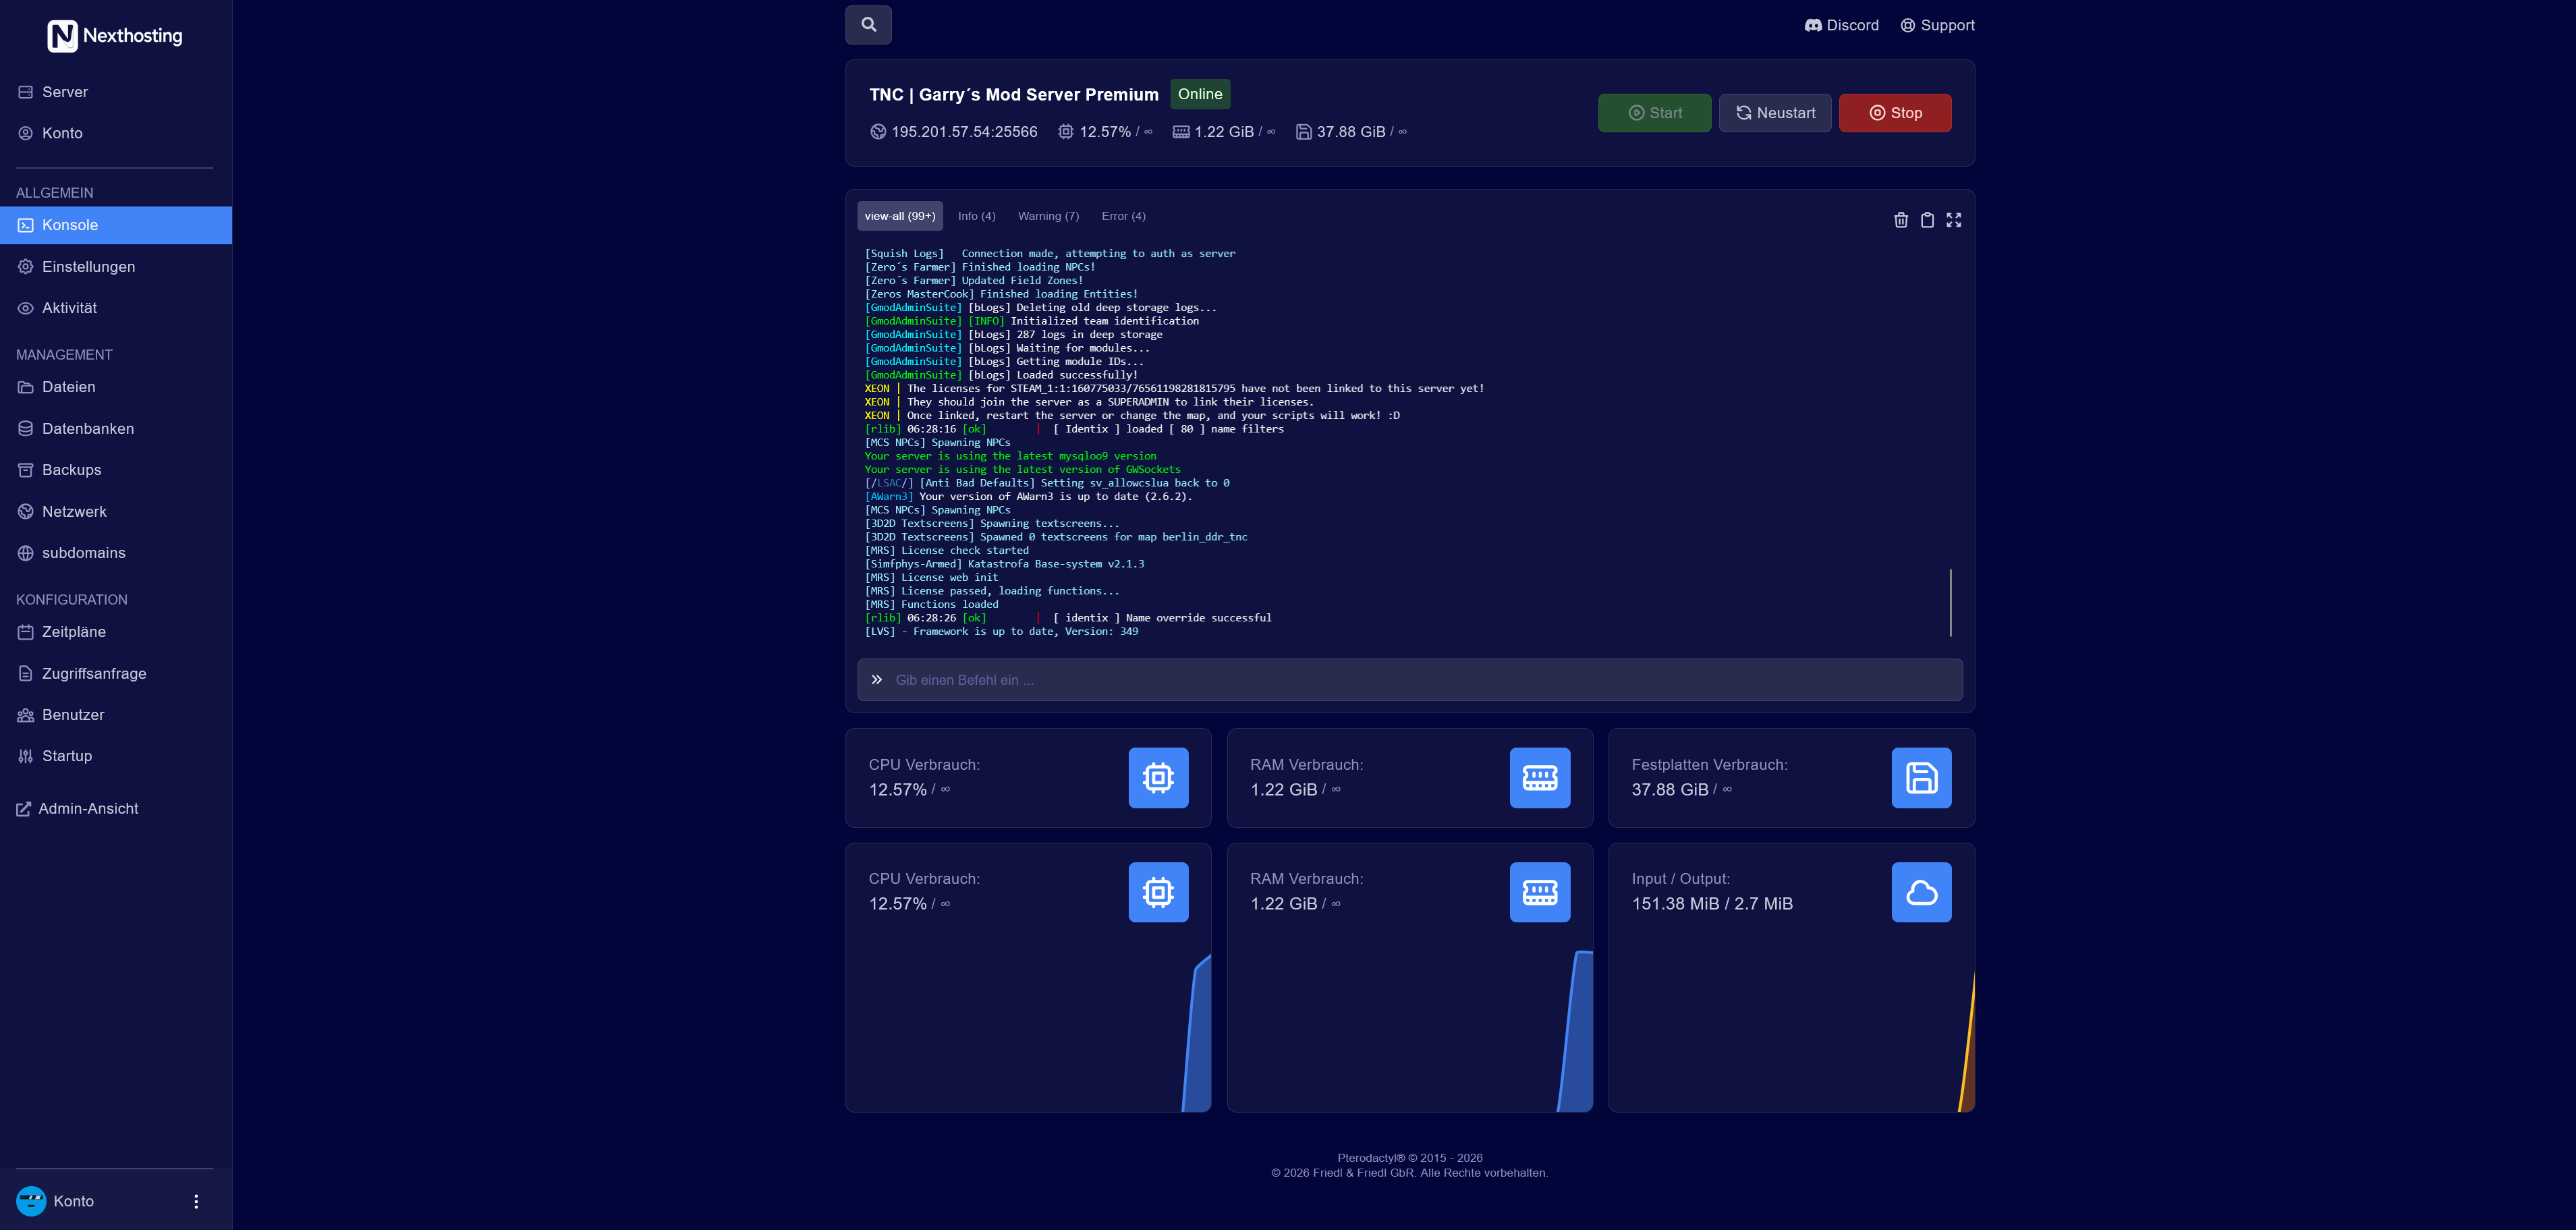The height and width of the screenshot is (1230, 2576).
Task: Click the command prompt chevron icon
Action: 876,680
